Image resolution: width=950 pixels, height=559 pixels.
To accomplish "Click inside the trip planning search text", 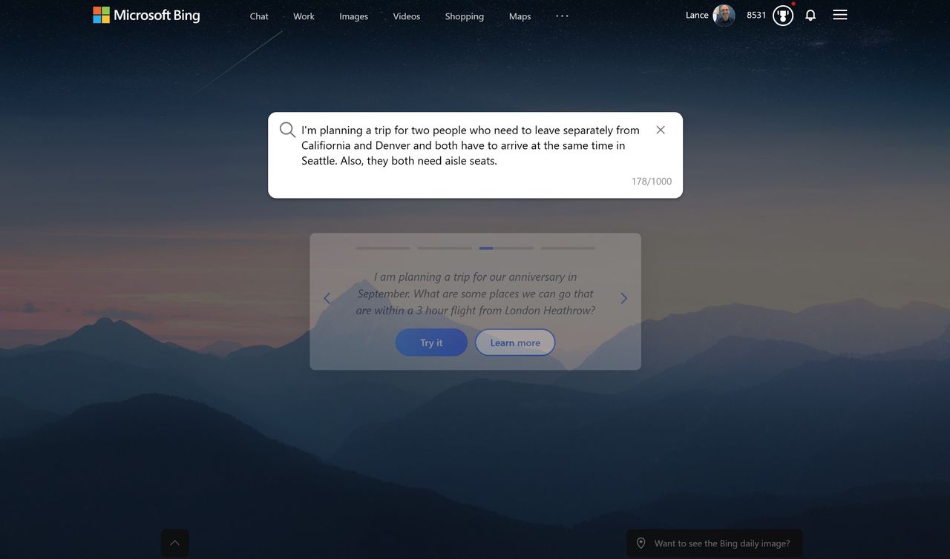I will (x=470, y=145).
